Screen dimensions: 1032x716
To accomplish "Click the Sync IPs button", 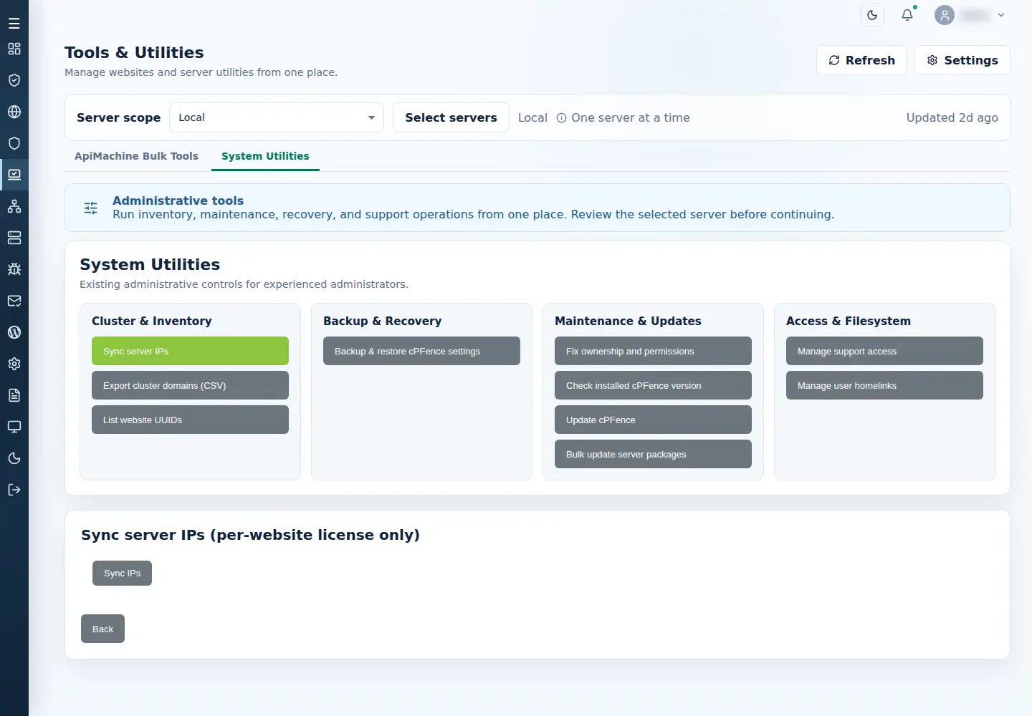I will tap(122, 573).
